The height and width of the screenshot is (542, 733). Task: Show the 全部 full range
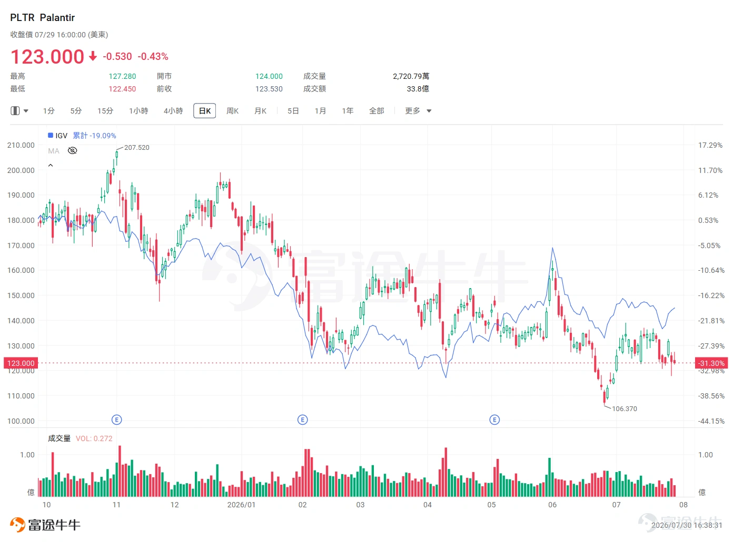(x=377, y=111)
